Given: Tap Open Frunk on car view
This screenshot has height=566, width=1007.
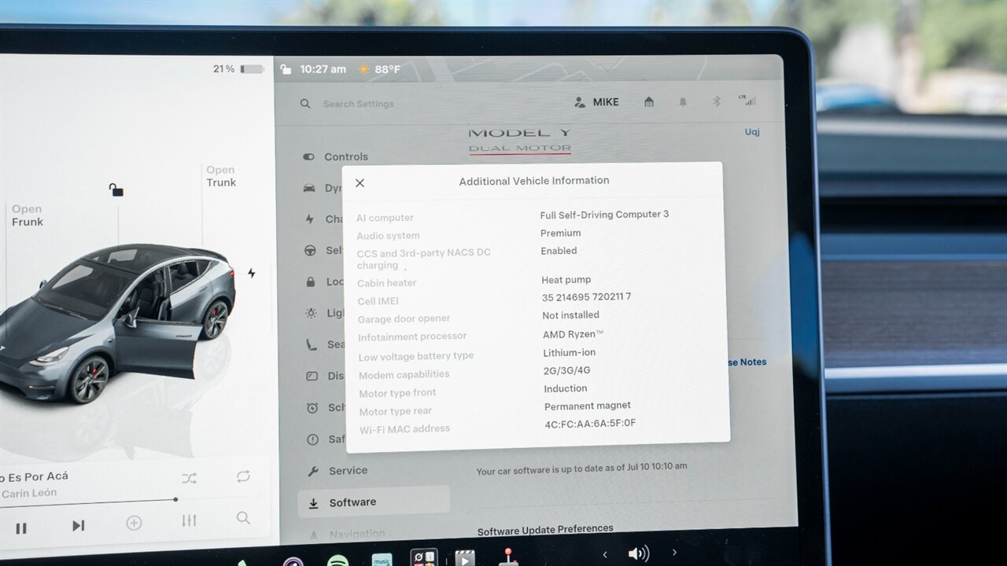Looking at the screenshot, I should [x=28, y=215].
